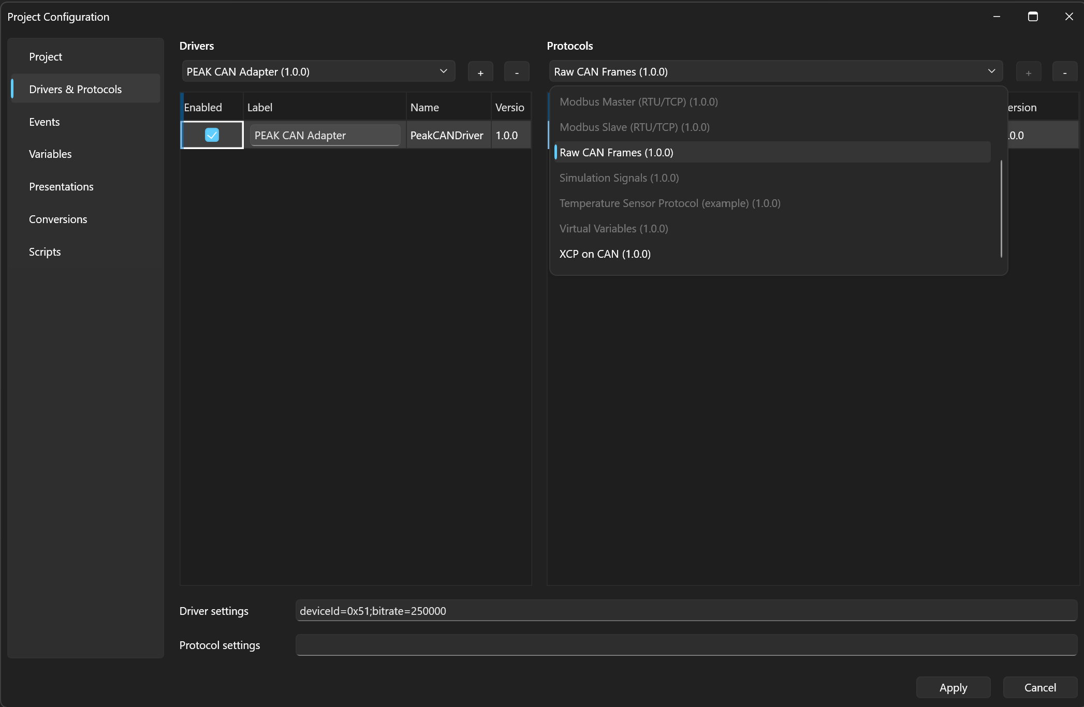Image resolution: width=1084 pixels, height=707 pixels.
Task: Click the PeakCANDriver name cell
Action: (x=448, y=136)
